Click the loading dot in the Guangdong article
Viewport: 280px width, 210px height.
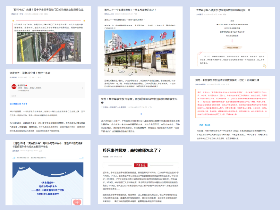141,114
